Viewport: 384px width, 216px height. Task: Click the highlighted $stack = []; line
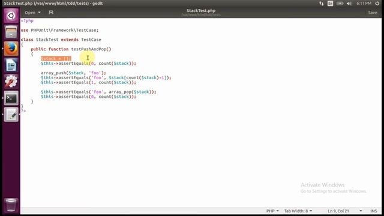(56, 59)
